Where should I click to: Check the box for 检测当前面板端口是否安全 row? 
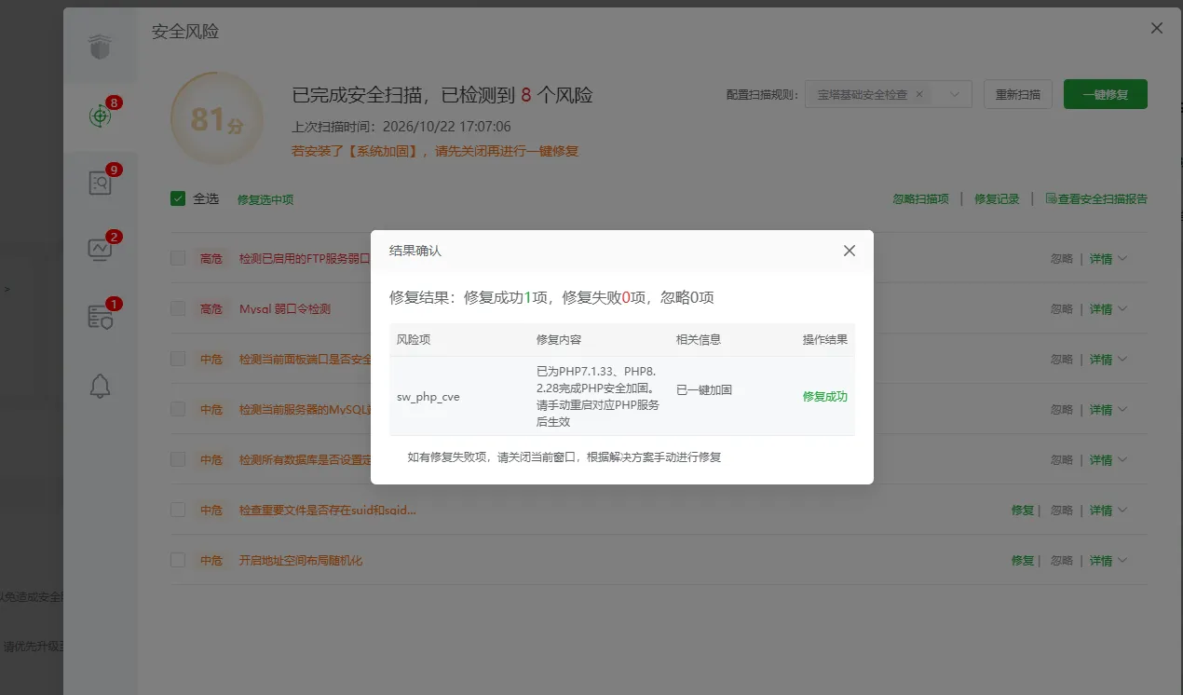point(178,359)
